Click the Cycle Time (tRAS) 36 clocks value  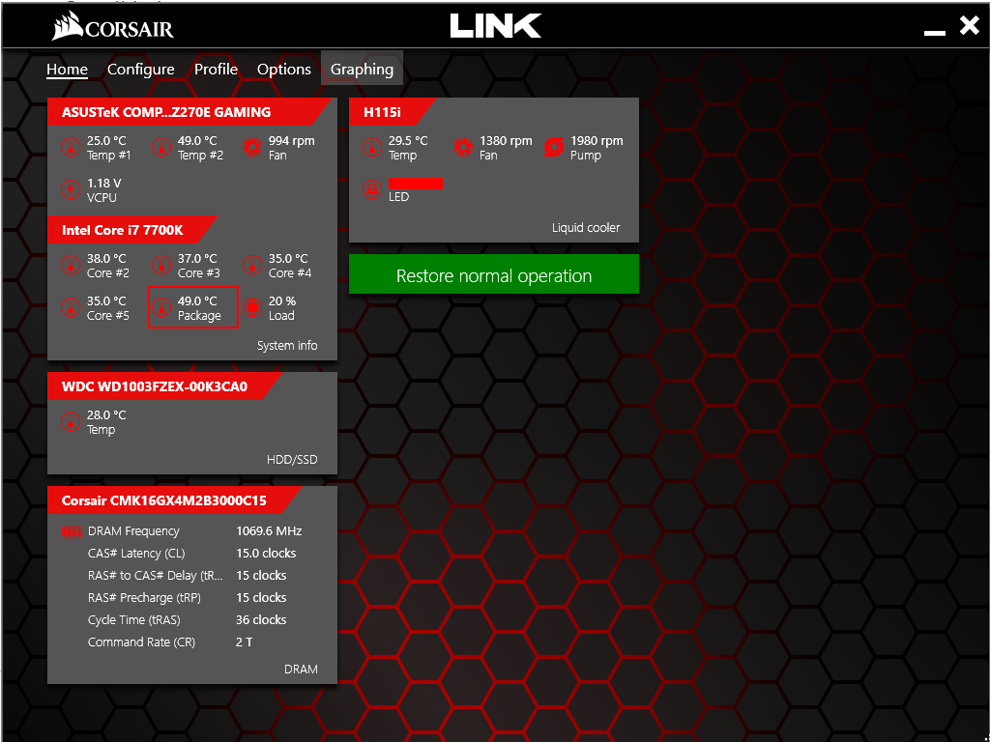tap(261, 619)
